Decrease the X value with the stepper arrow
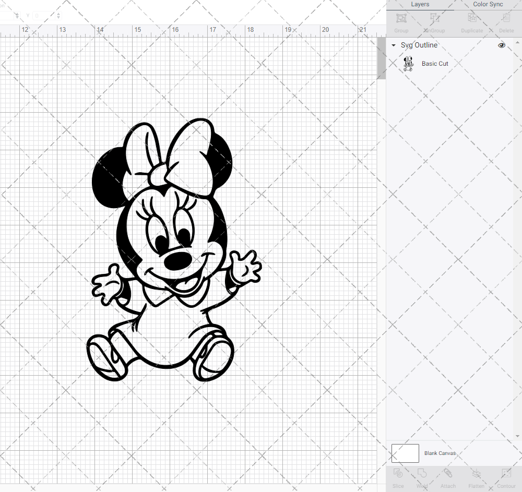This screenshot has height=492, width=522. pos(17,18)
